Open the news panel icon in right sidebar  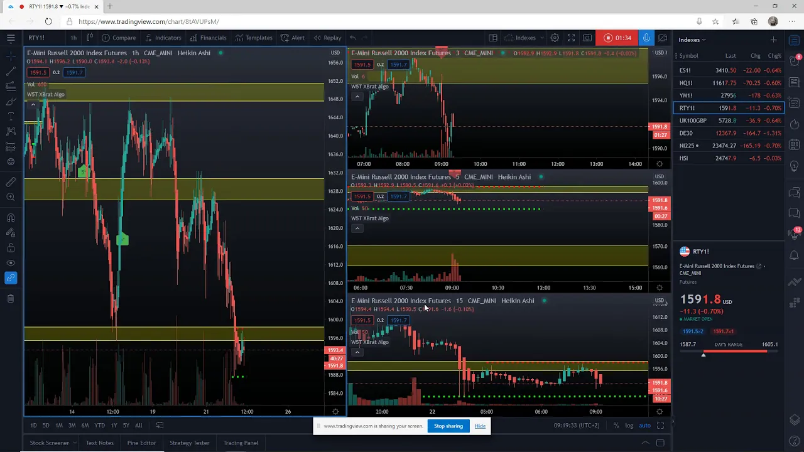click(795, 82)
